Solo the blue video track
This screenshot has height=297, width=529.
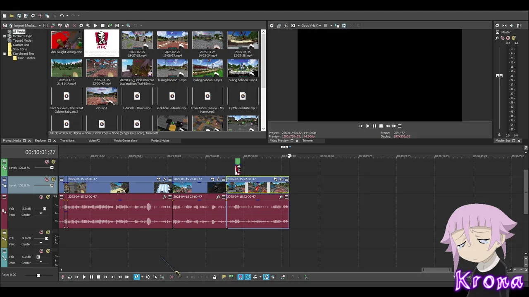pyautogui.click(x=53, y=179)
